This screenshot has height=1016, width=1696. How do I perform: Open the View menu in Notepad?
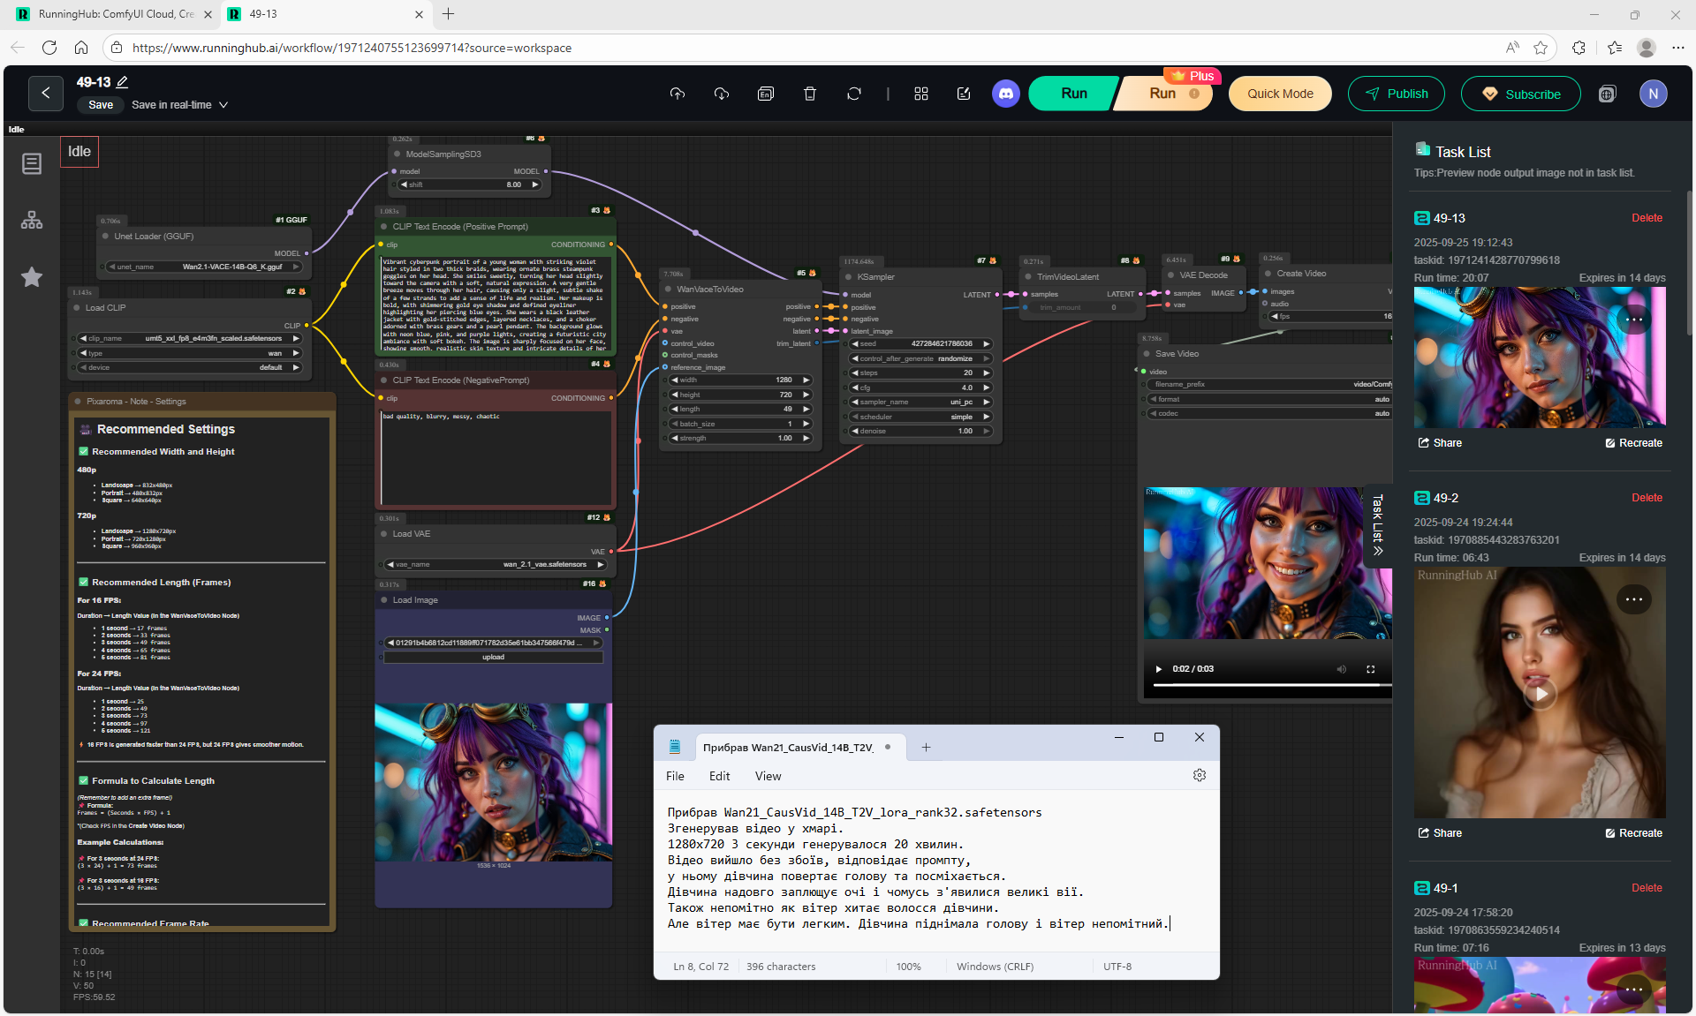(768, 776)
